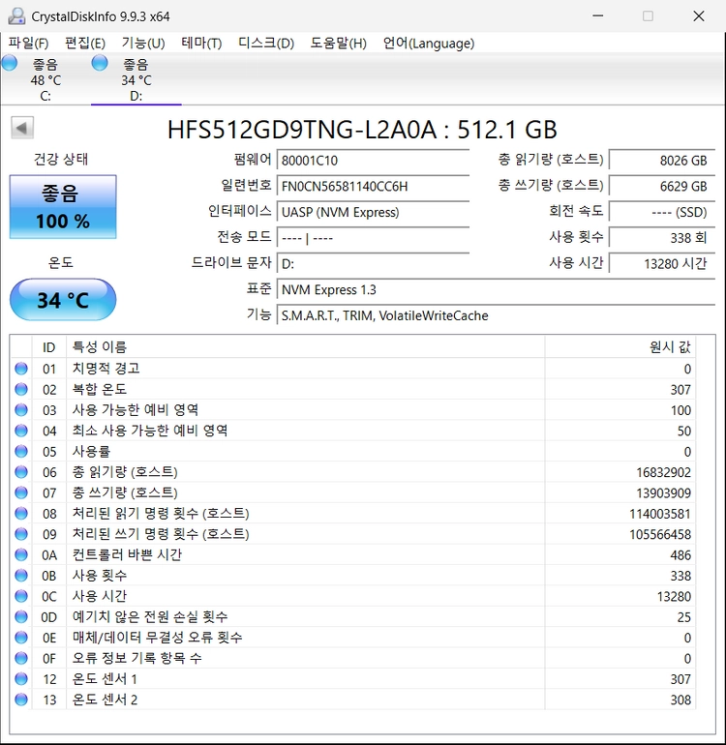Click status orb for 13 온도 센서 2
Screen dimensions: 726x745
click(21, 700)
